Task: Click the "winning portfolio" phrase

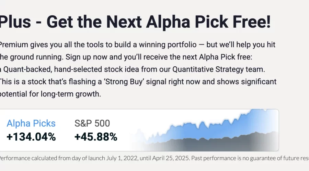Action: click(168, 45)
